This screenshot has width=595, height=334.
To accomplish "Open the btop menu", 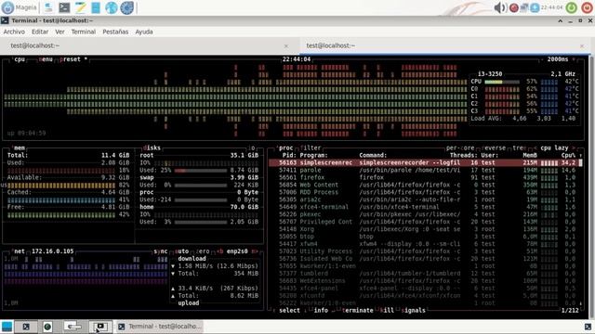I will pos(46,59).
